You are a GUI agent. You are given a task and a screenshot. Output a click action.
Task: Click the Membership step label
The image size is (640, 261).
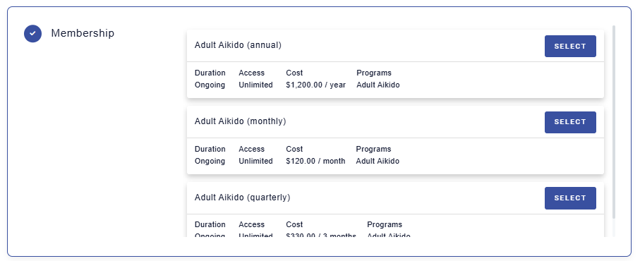(83, 33)
